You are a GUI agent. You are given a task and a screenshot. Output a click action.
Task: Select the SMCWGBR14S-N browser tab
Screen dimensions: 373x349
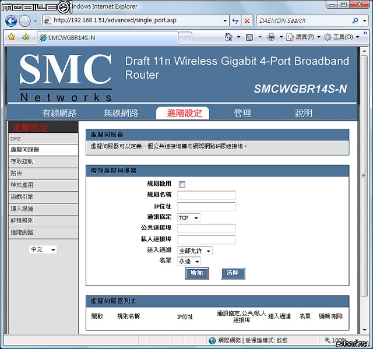tap(107, 37)
